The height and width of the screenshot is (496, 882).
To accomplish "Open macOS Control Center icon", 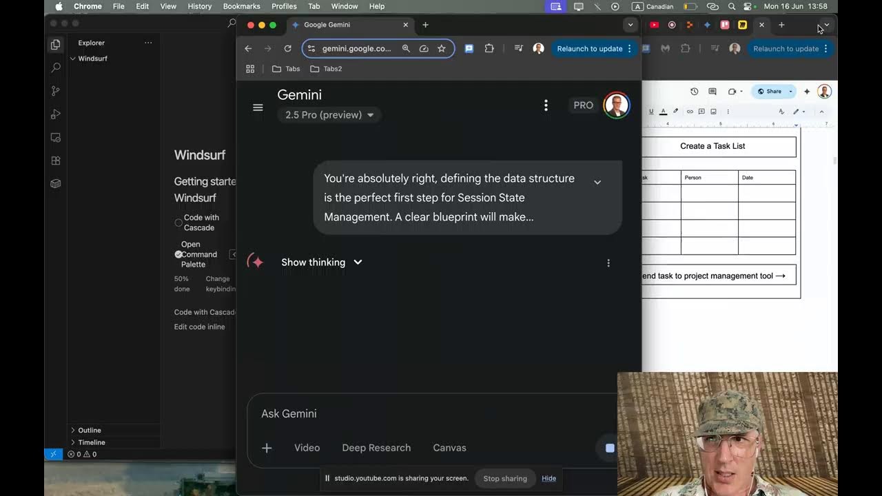I will [x=747, y=6].
